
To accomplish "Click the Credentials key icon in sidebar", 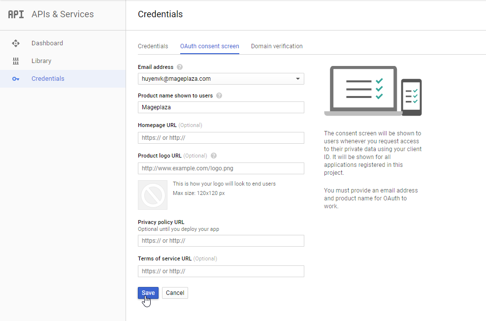I will point(16,79).
